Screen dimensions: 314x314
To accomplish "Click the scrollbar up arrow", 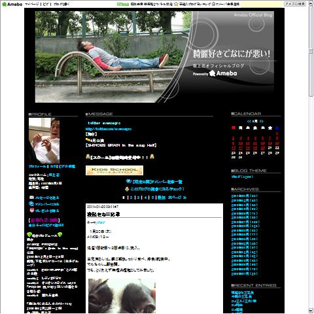I will tap(311, 3).
